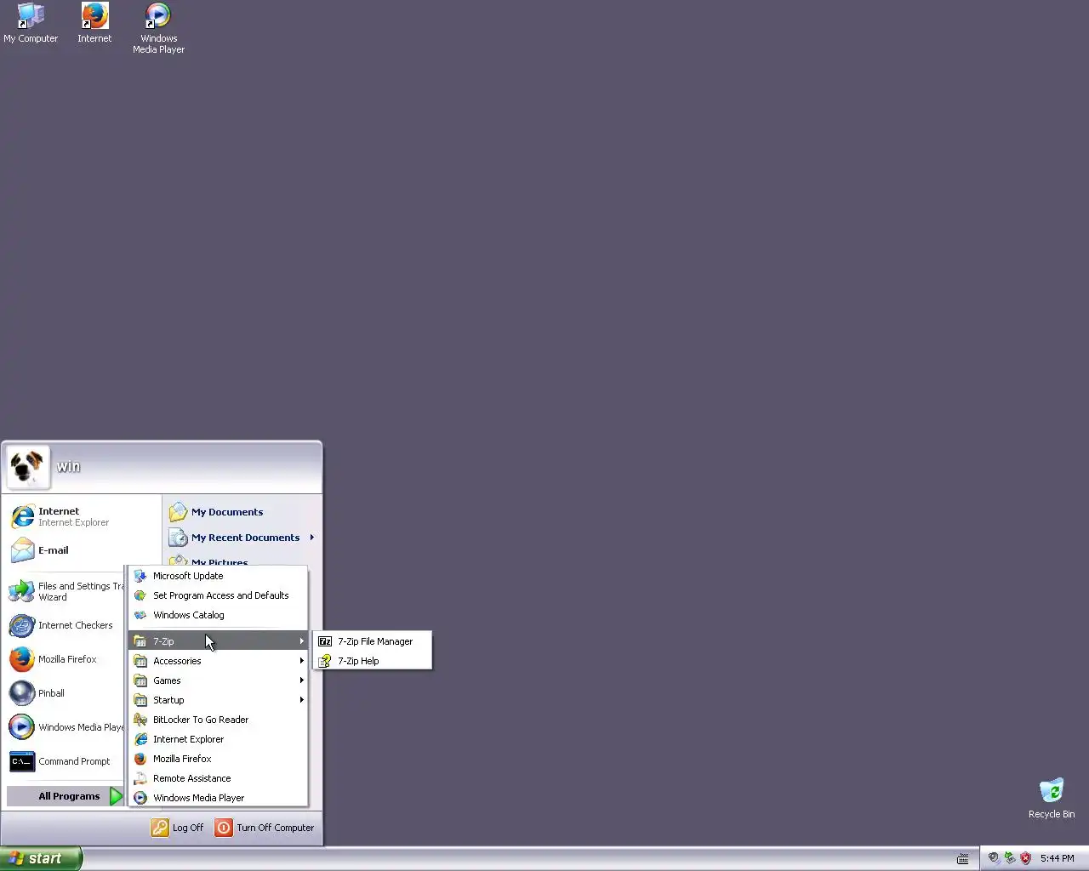The width and height of the screenshot is (1089, 871).
Task: Launch Internet Checkers game
Action: tap(66, 625)
